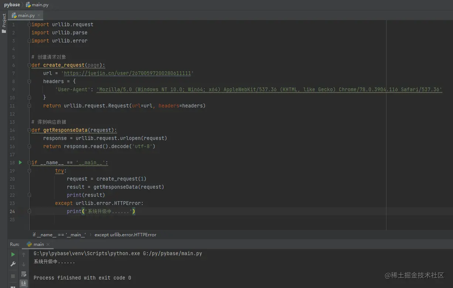453x288 pixels.
Task: Click the print('系统升级中......') statement
Action: point(101,211)
